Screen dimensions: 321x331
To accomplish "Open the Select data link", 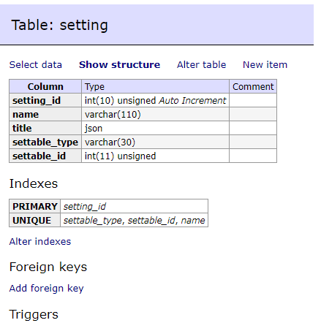I will (36, 65).
